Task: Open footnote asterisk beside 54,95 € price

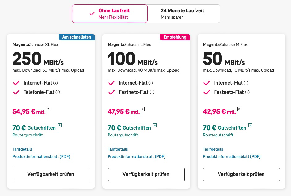Action: [x=49, y=109]
